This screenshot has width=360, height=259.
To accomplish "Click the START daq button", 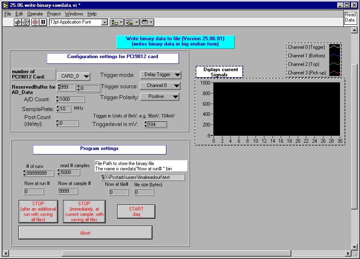I will click(136, 211).
